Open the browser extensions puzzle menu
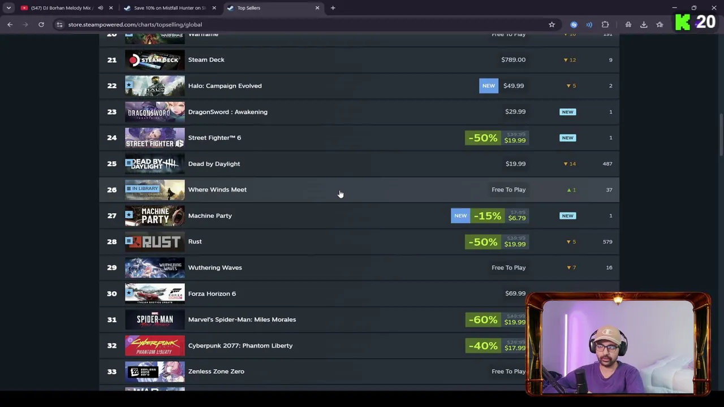 point(605,24)
